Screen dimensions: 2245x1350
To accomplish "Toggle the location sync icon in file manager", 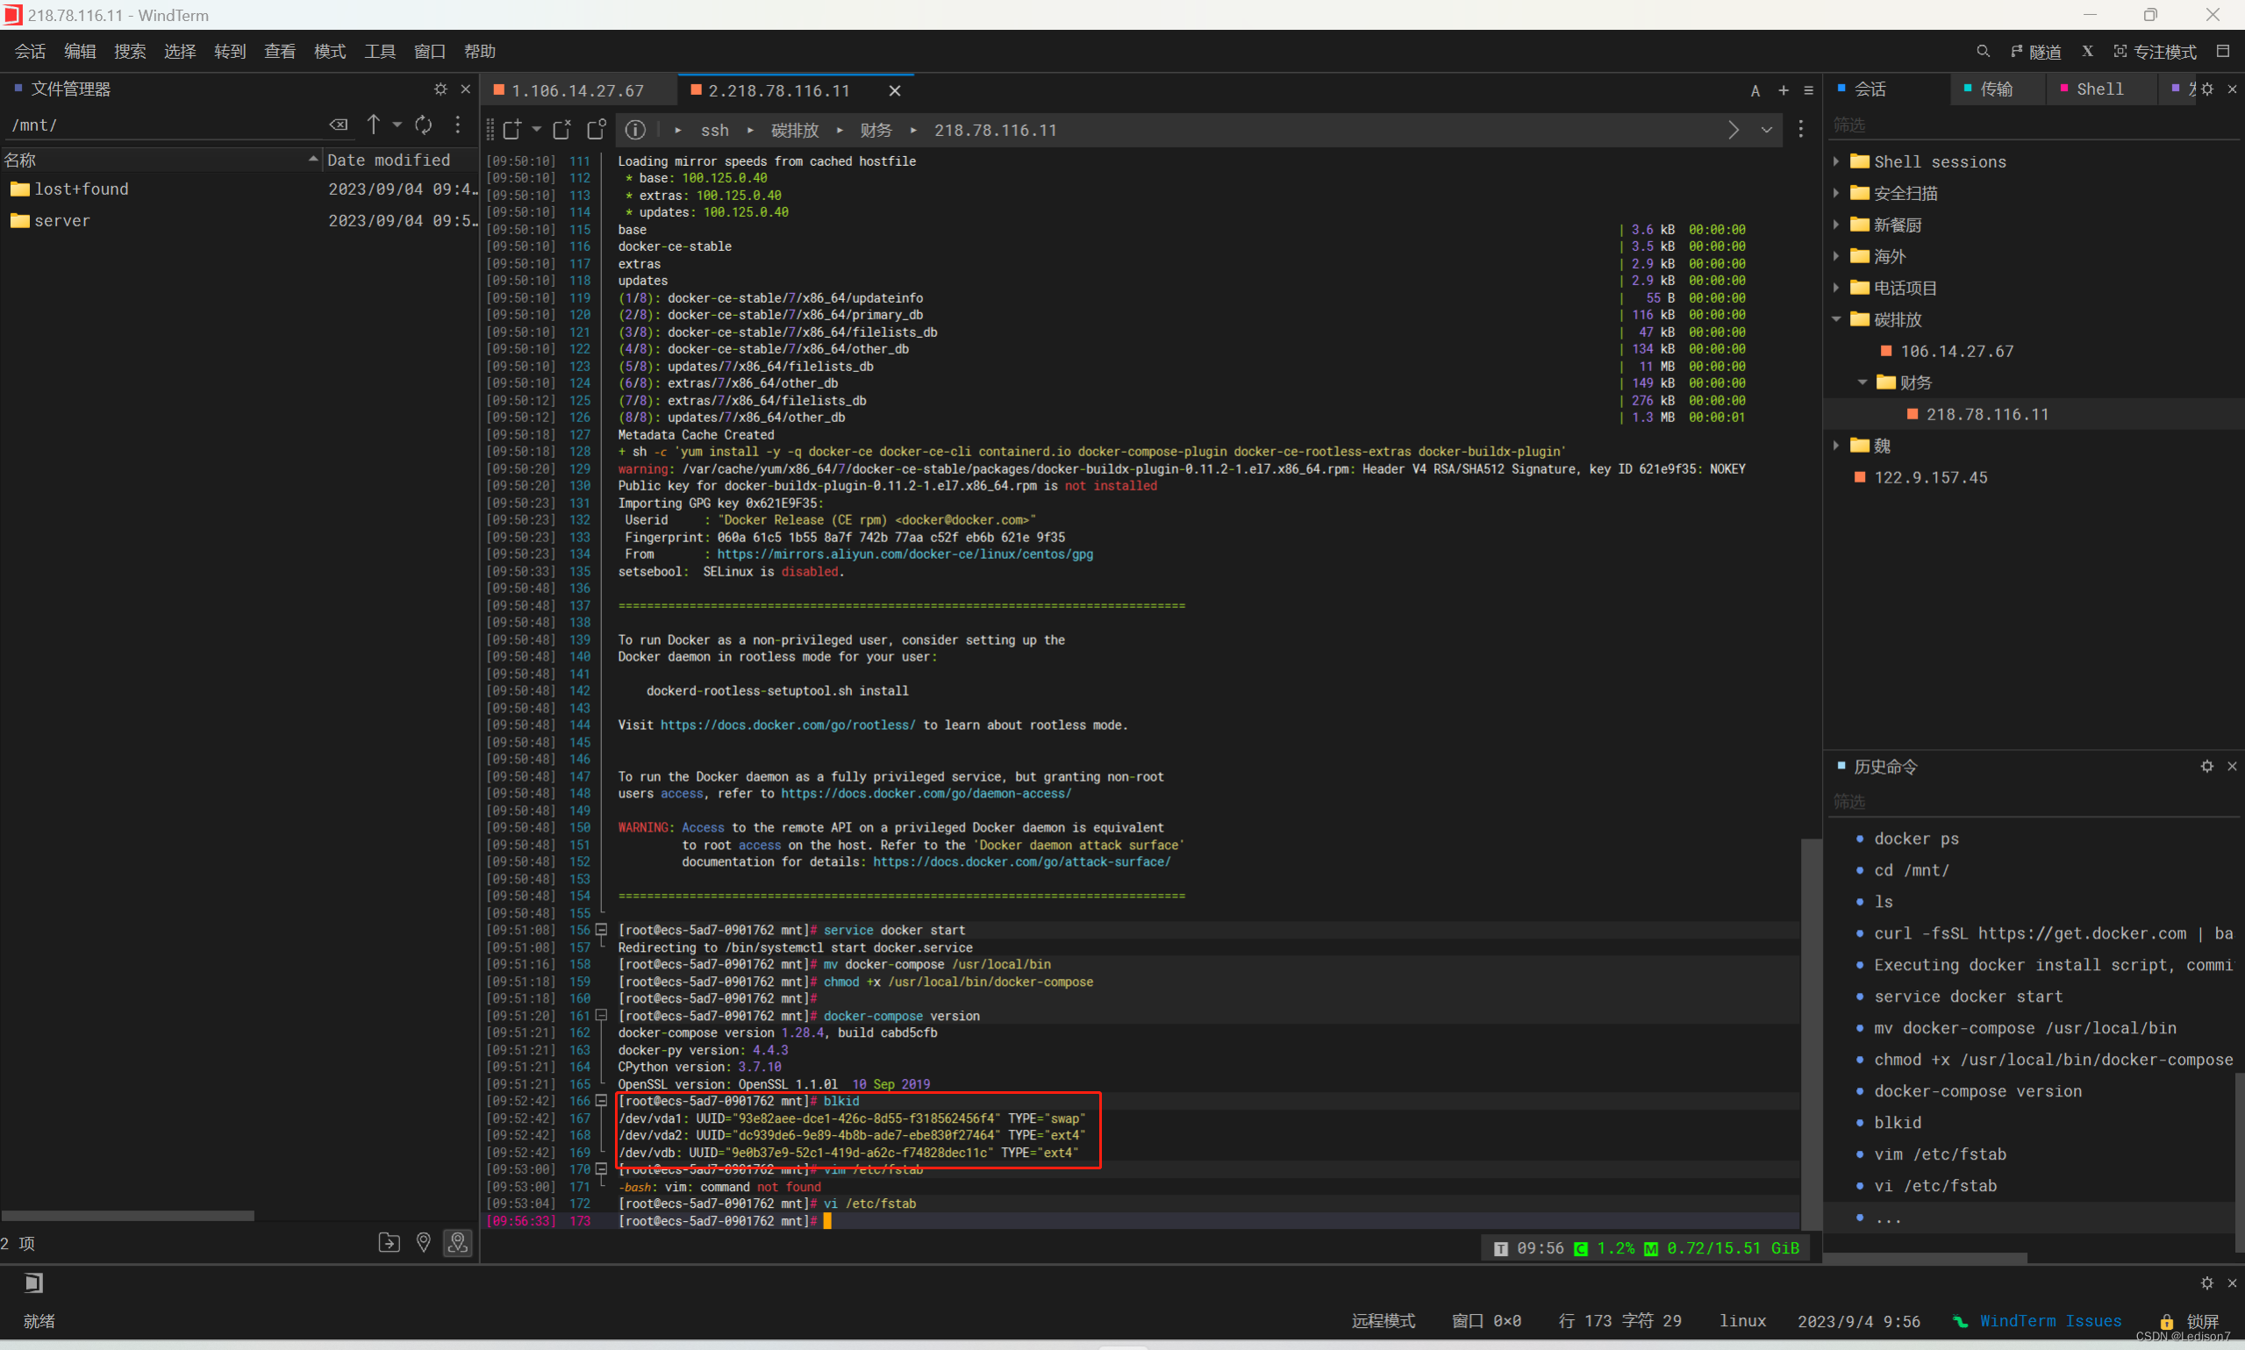I will (x=458, y=1243).
